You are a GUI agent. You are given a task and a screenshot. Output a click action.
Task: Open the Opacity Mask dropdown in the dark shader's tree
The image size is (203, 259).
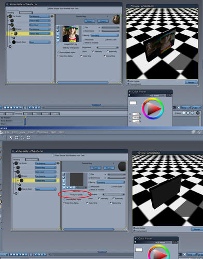[46, 189]
